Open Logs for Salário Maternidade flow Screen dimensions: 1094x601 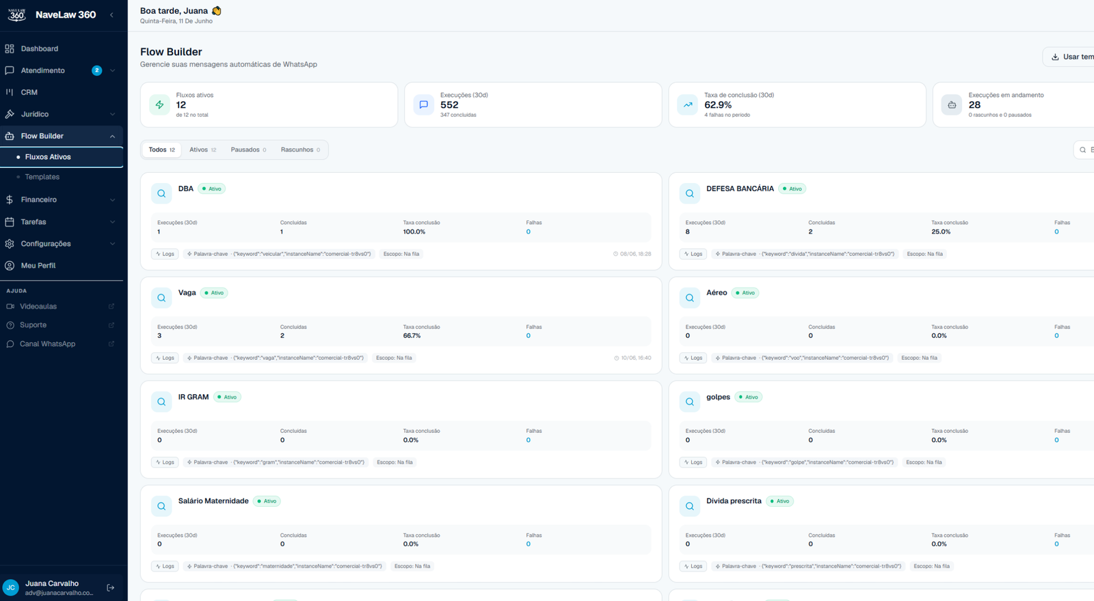pyautogui.click(x=165, y=566)
